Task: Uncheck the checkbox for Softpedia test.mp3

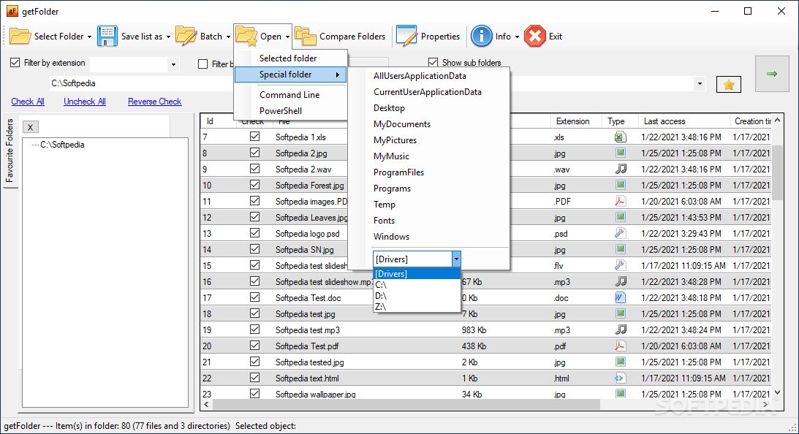Action: (x=255, y=329)
